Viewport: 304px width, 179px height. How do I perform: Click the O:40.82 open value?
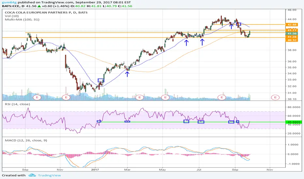(79, 6)
